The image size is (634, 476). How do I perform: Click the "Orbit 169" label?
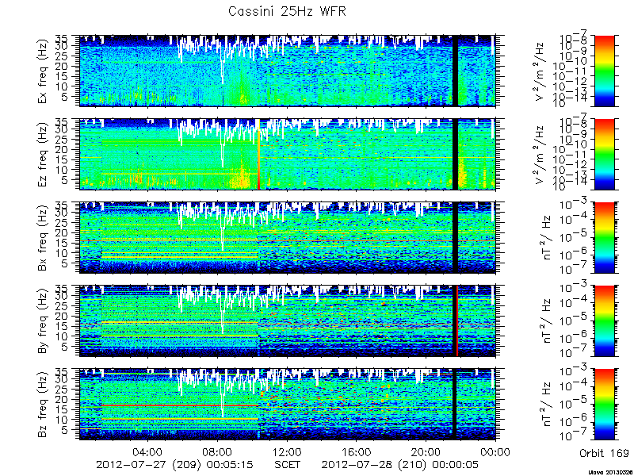(604, 453)
